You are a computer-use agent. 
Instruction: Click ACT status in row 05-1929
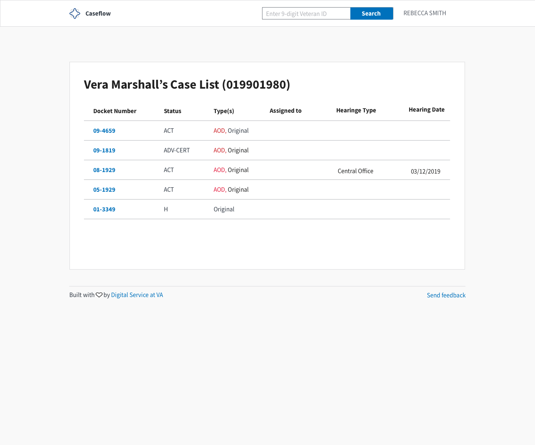point(169,189)
